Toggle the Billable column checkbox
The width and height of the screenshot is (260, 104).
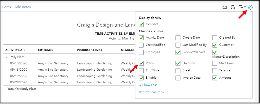tap(141, 78)
